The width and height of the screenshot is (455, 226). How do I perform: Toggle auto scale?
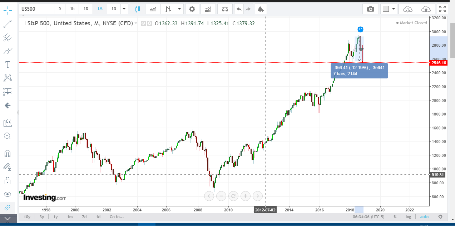pos(424,217)
